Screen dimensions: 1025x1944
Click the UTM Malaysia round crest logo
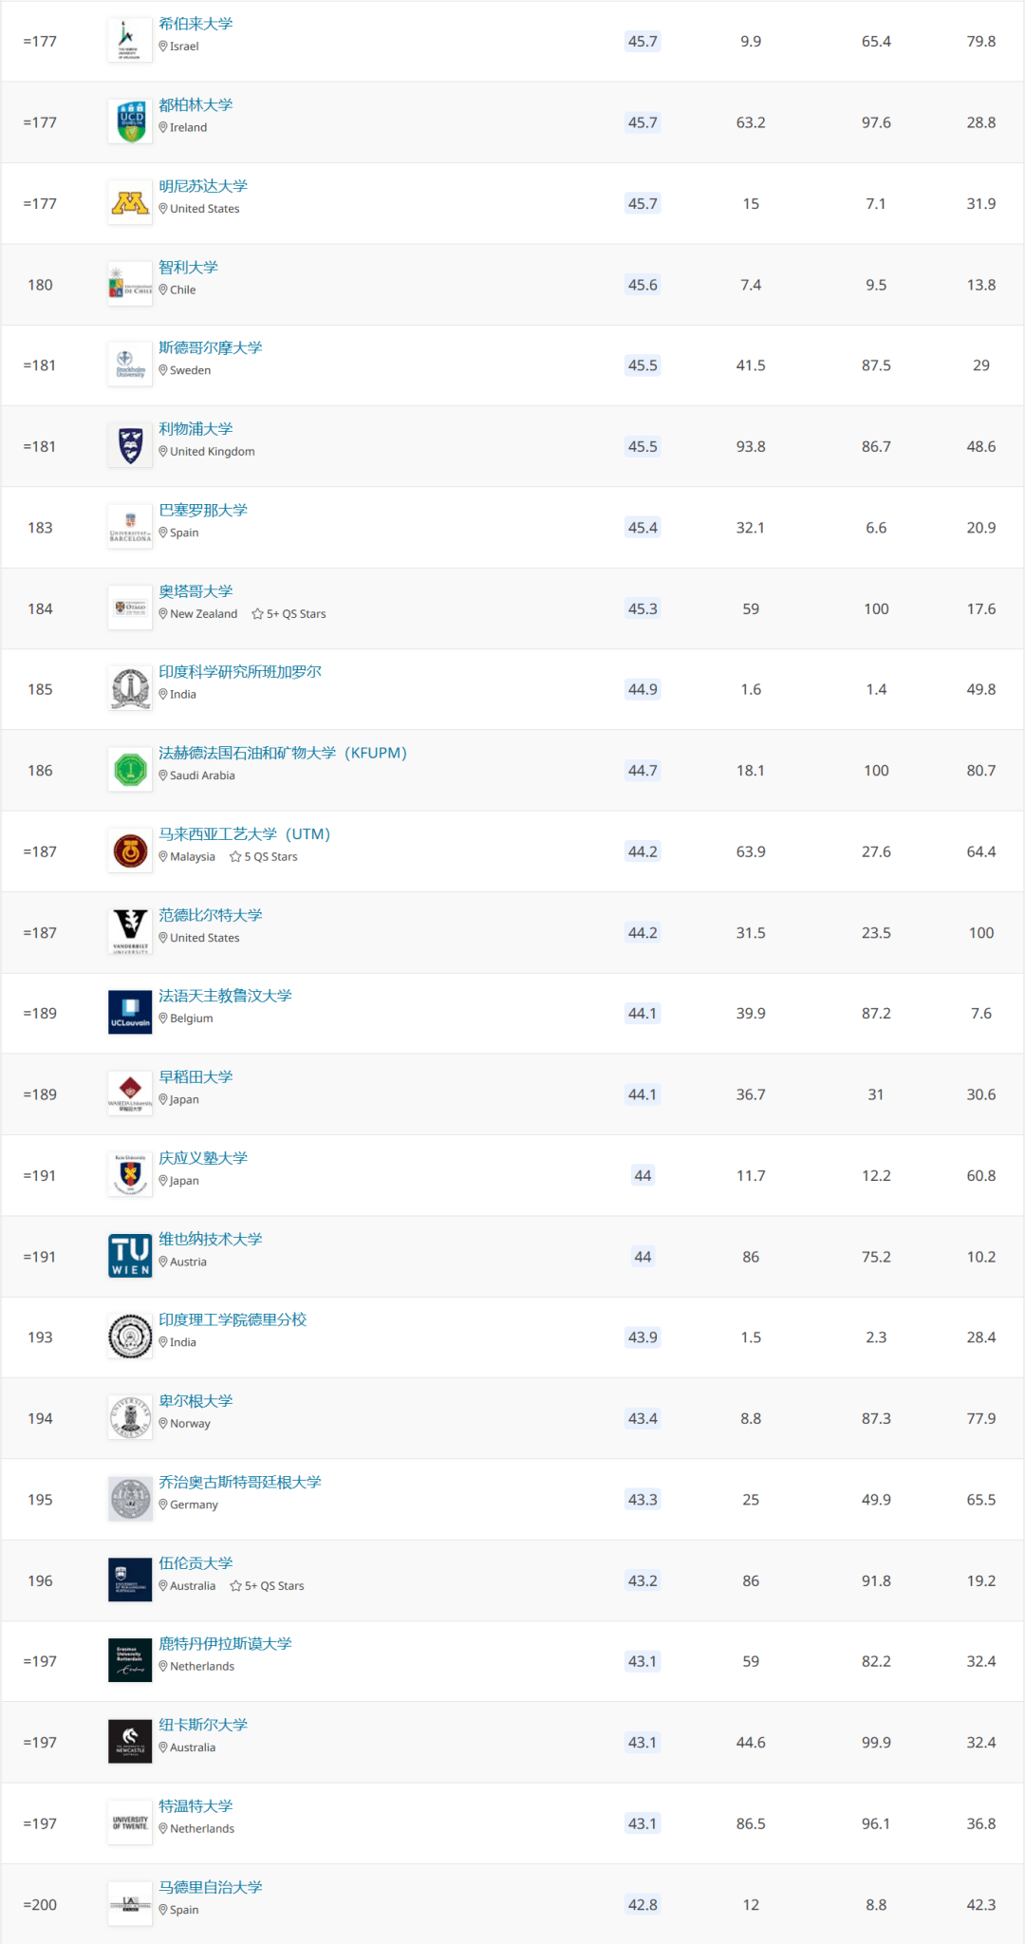tap(130, 851)
